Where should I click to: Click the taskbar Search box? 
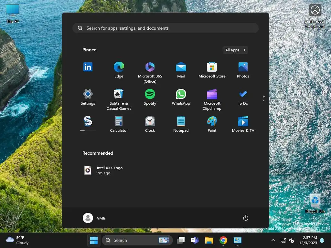pyautogui.click(x=137, y=240)
